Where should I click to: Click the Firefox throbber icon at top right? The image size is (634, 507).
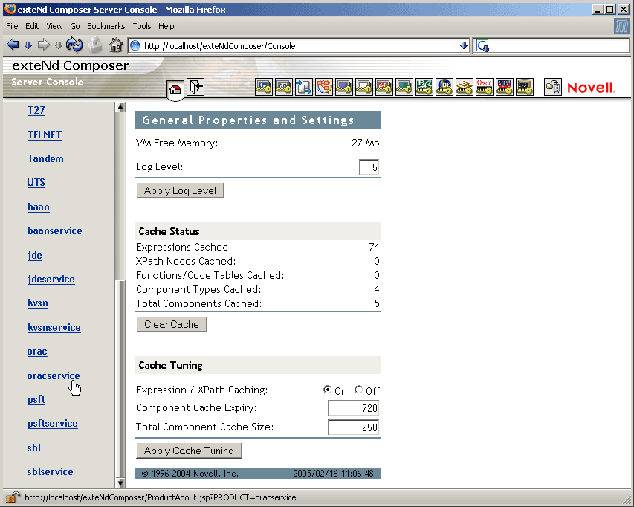click(621, 26)
